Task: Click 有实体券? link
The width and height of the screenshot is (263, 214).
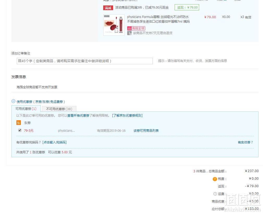Action: (x=245, y=142)
